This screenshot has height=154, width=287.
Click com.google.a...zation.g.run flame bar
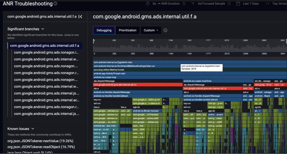[x=147, y=100]
